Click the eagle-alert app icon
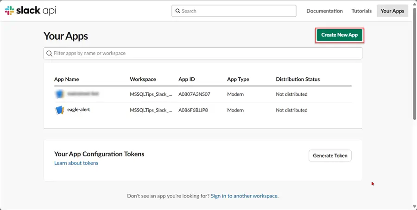This screenshot has height=210, width=417. point(60,110)
